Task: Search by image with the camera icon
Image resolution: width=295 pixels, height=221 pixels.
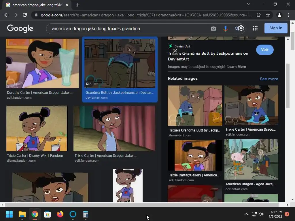Action: pyautogui.click(x=213, y=28)
